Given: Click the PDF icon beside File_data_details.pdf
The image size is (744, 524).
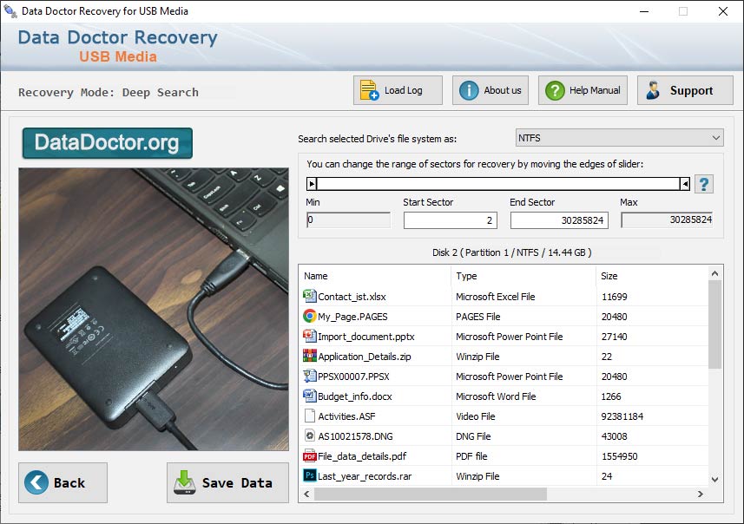Looking at the screenshot, I should (x=309, y=456).
